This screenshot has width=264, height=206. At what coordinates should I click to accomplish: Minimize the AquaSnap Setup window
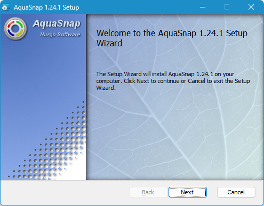[203, 7]
